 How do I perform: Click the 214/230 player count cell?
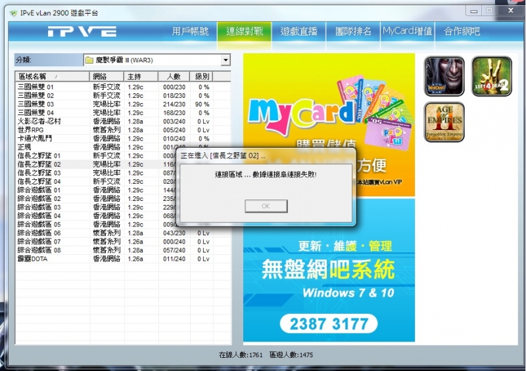[174, 104]
